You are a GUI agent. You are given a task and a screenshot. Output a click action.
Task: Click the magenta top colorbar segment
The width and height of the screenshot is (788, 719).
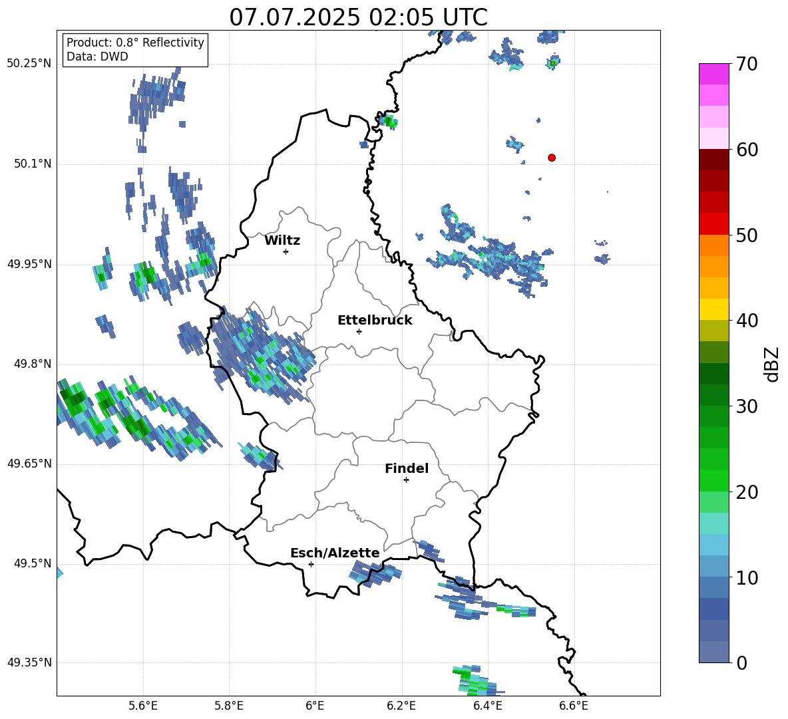tap(713, 74)
